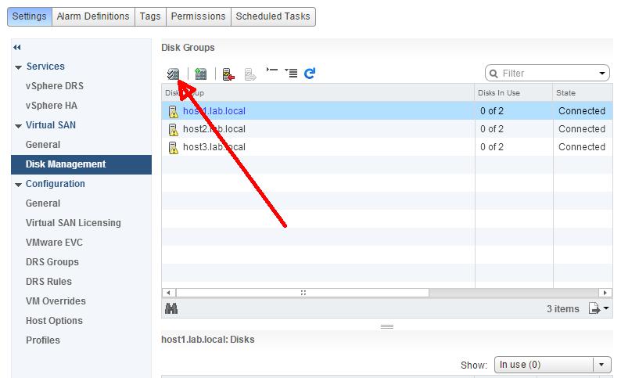Click Connected state for host3.lab.local
The image size is (621, 378).
point(582,147)
